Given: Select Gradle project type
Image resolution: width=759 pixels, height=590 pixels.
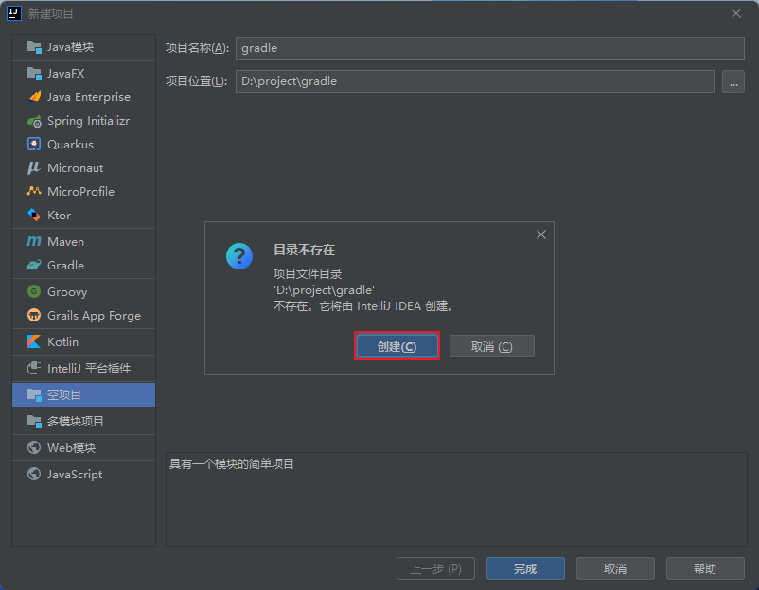Looking at the screenshot, I should pyautogui.click(x=83, y=265).
